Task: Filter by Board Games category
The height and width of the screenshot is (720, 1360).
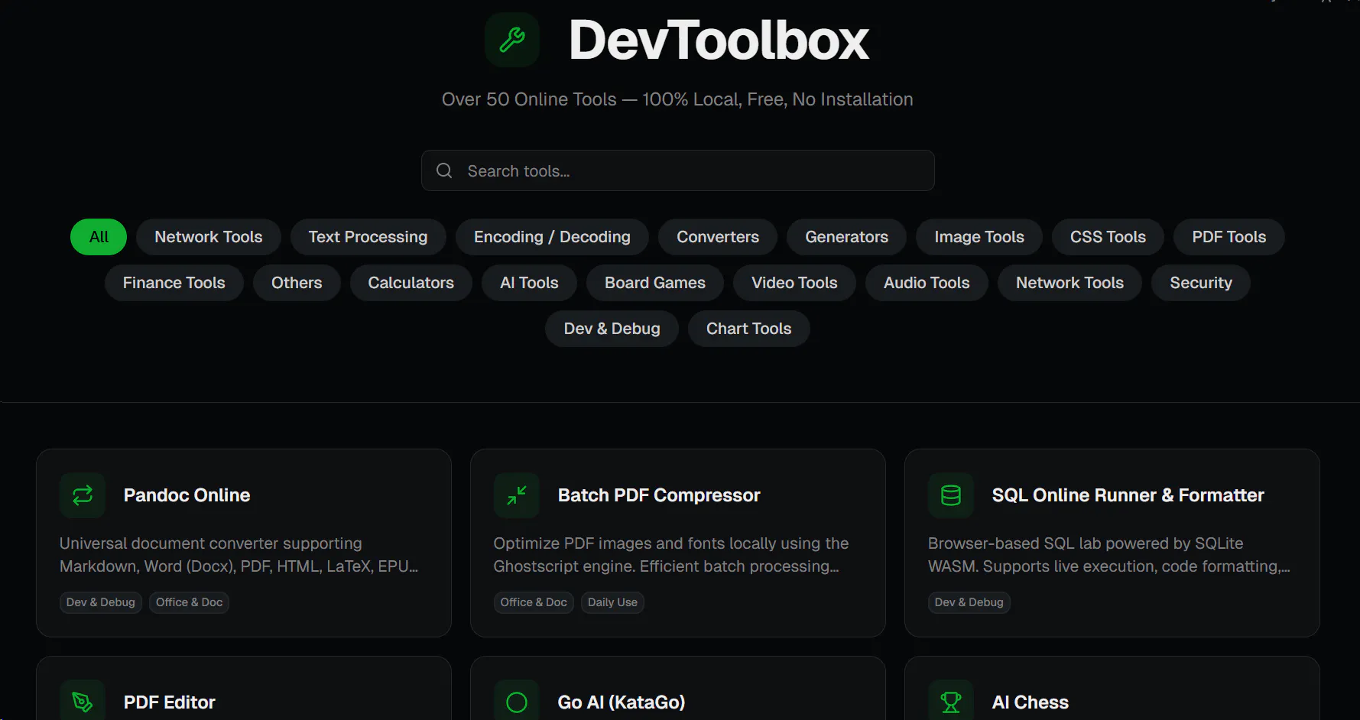Action: (x=655, y=283)
